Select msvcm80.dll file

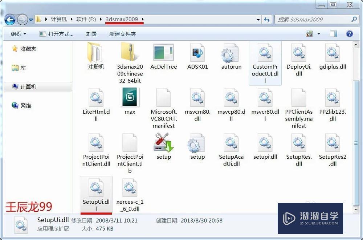pos(197,105)
